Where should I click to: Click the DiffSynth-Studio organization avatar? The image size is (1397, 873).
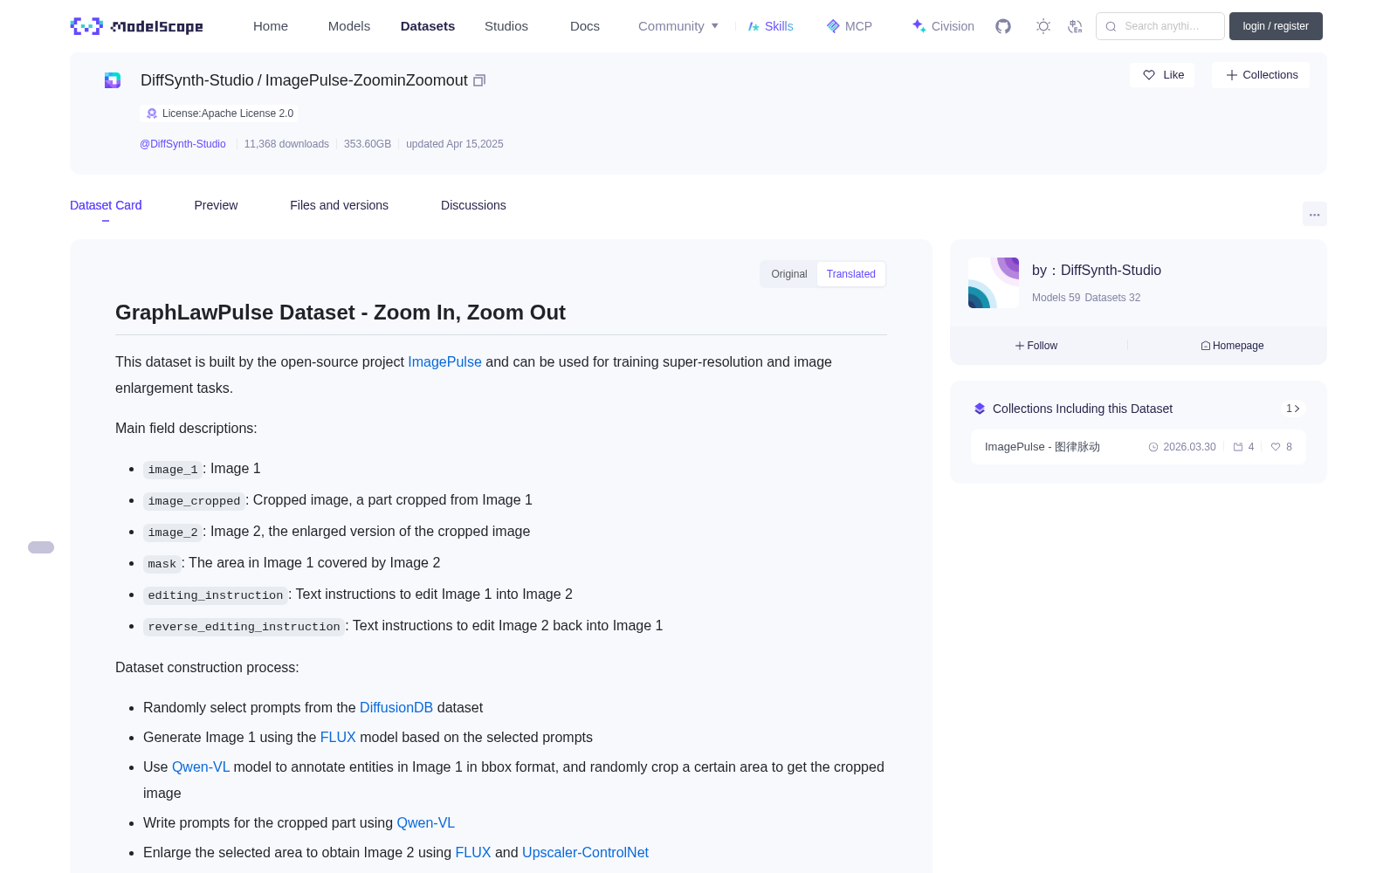994,283
